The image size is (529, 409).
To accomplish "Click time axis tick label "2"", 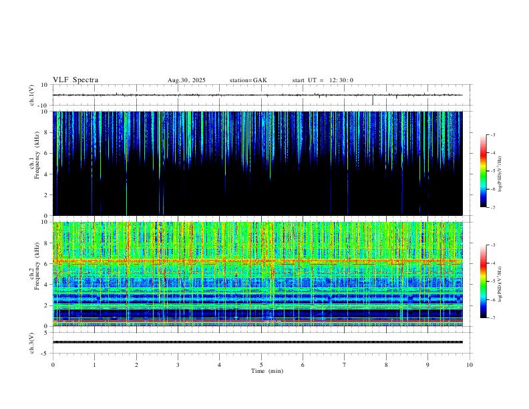I will 136,365.
